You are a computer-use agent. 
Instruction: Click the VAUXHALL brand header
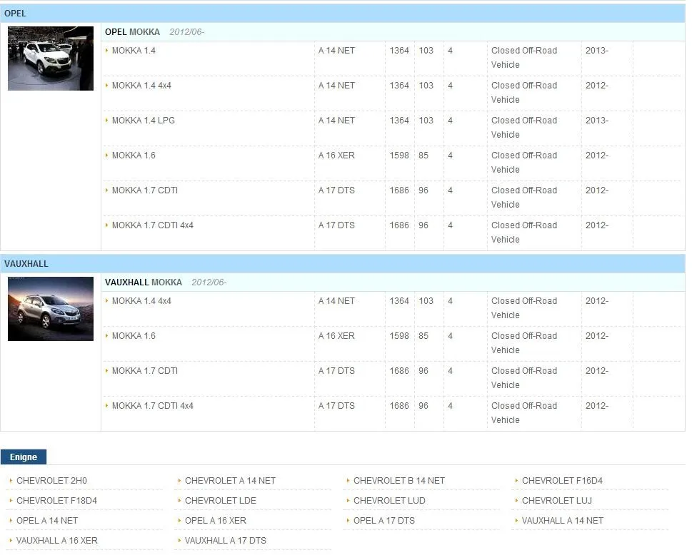pyautogui.click(x=343, y=264)
